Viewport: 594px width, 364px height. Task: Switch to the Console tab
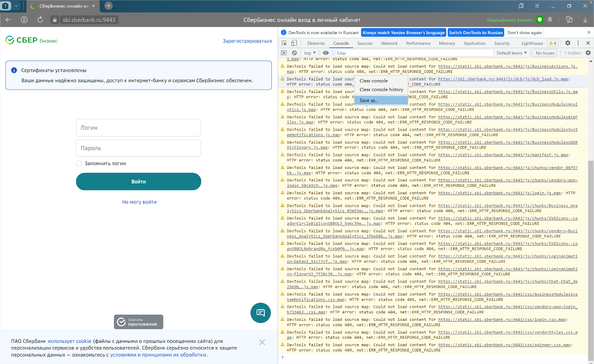coord(341,43)
